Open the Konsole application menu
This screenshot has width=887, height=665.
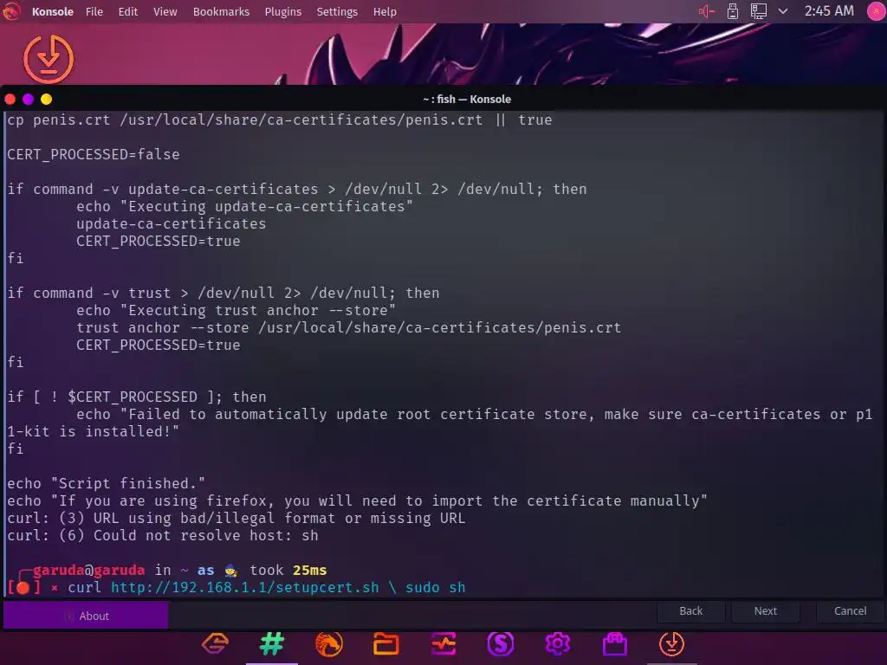[53, 12]
